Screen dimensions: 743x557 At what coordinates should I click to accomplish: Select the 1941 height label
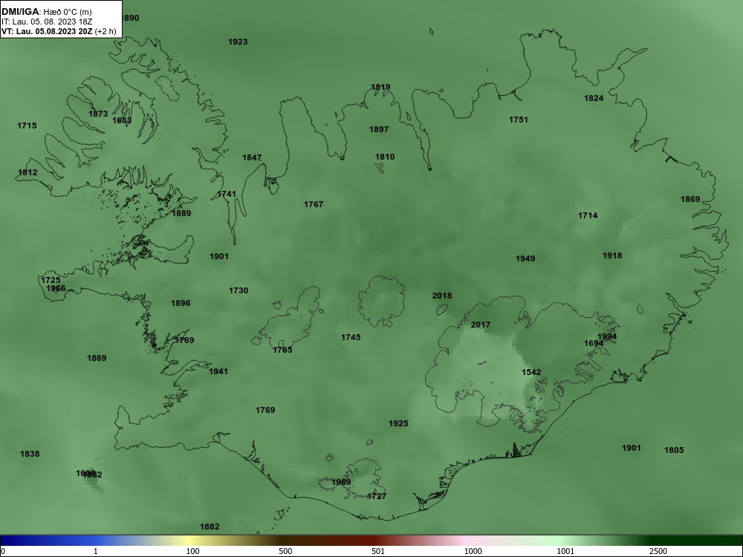218,372
